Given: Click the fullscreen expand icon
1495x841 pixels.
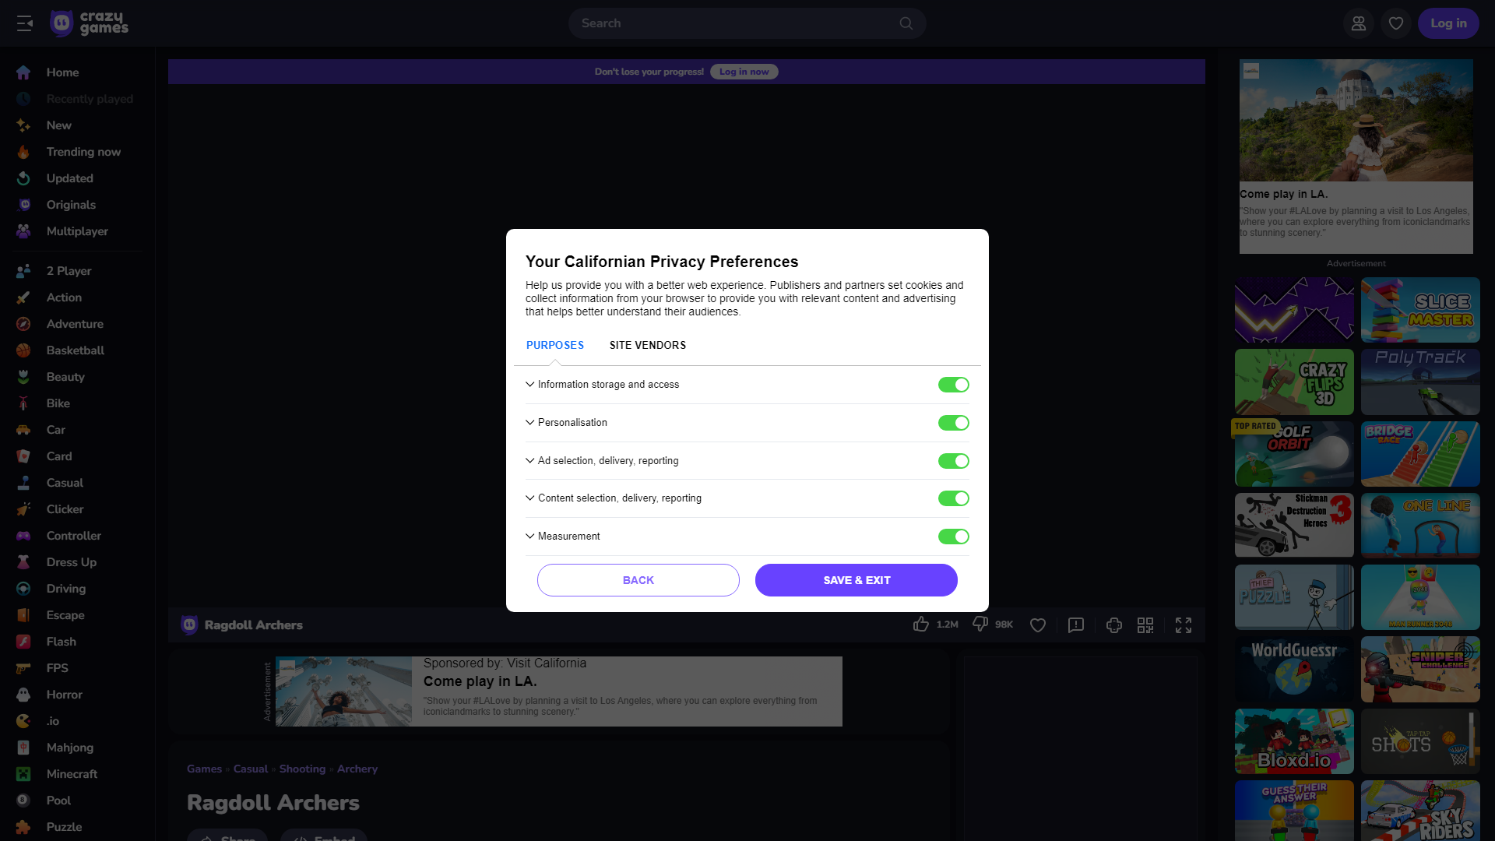Looking at the screenshot, I should [x=1183, y=625].
